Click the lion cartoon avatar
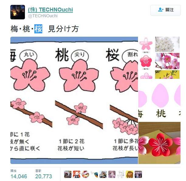This screenshot has height=181, width=186. pyautogui.click(x=129, y=174)
